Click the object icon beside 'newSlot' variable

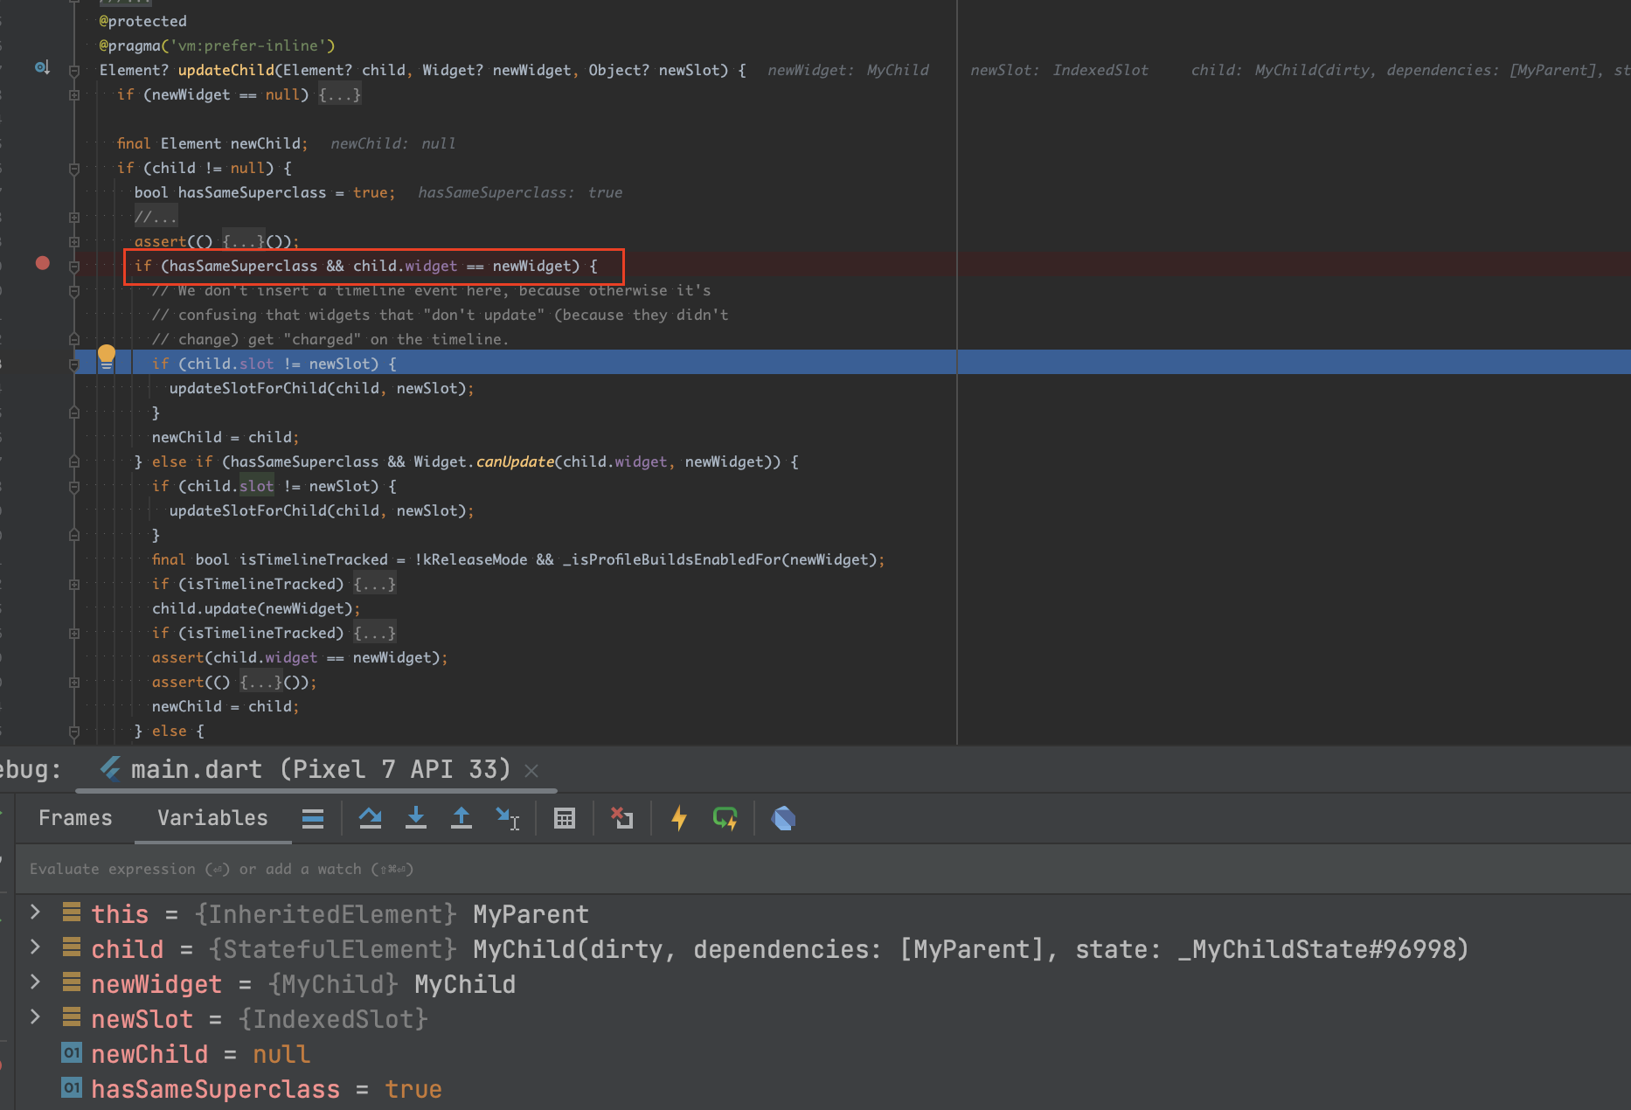pos(72,1017)
